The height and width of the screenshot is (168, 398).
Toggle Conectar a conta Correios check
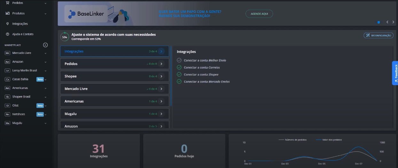pos(179,67)
